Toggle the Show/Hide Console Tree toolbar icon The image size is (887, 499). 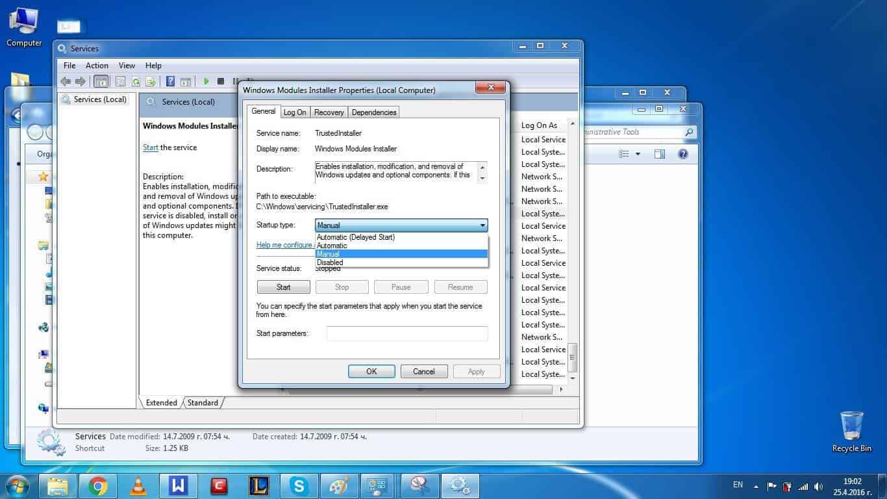pyautogui.click(x=101, y=81)
